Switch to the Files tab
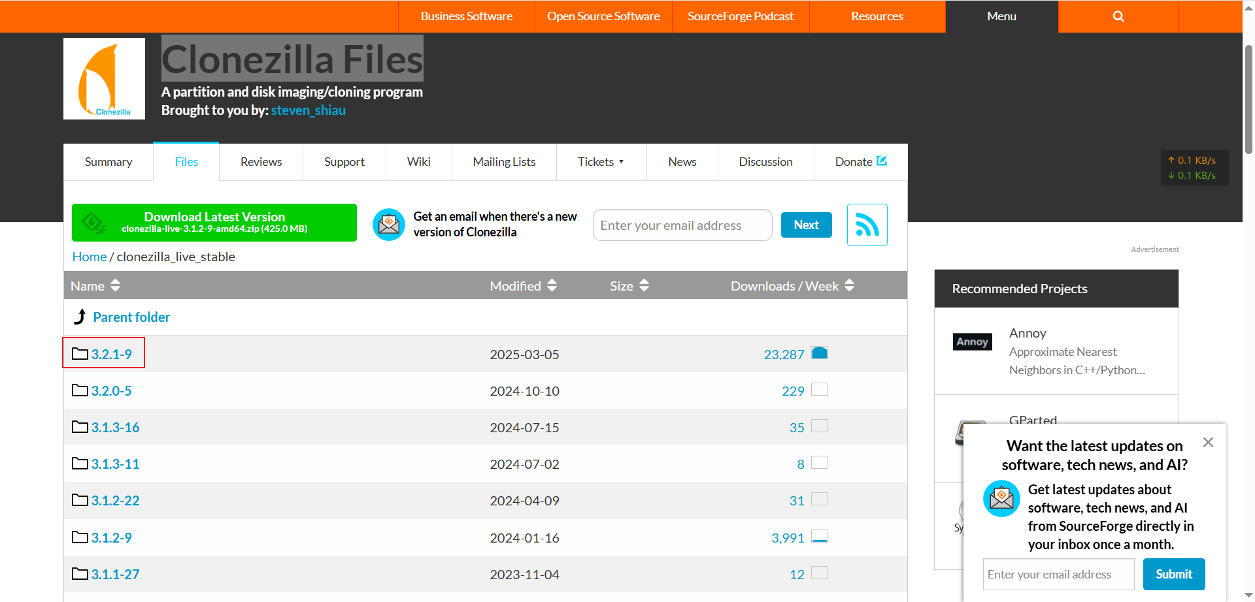Screen dimensions: 1255x602 tap(186, 162)
